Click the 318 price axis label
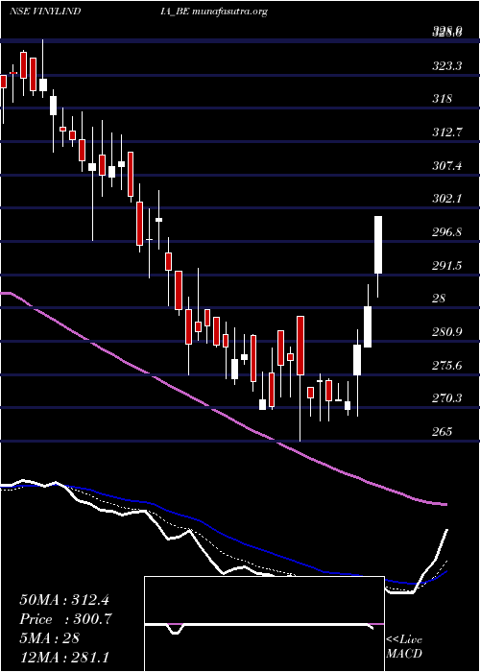480x672 pixels. [443, 99]
